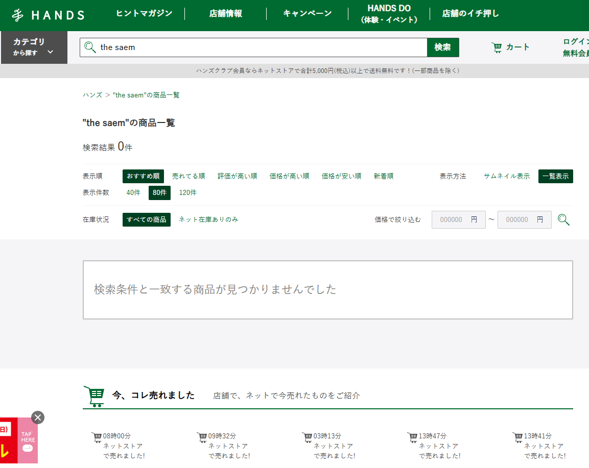Click the 13時41分 sold item entry
The image size is (589, 468).
coord(539,446)
